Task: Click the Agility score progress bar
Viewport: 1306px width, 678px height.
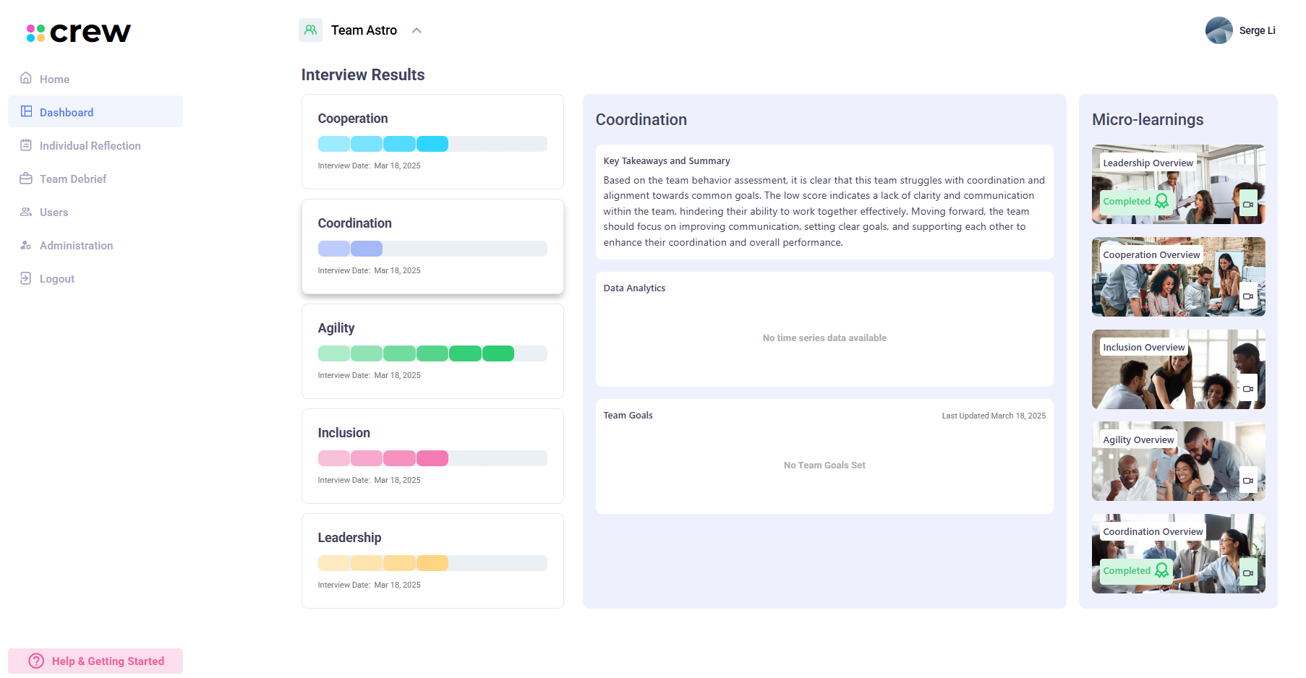Action: 432,353
